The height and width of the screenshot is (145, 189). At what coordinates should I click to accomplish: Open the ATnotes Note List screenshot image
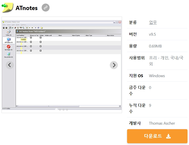click(62, 65)
